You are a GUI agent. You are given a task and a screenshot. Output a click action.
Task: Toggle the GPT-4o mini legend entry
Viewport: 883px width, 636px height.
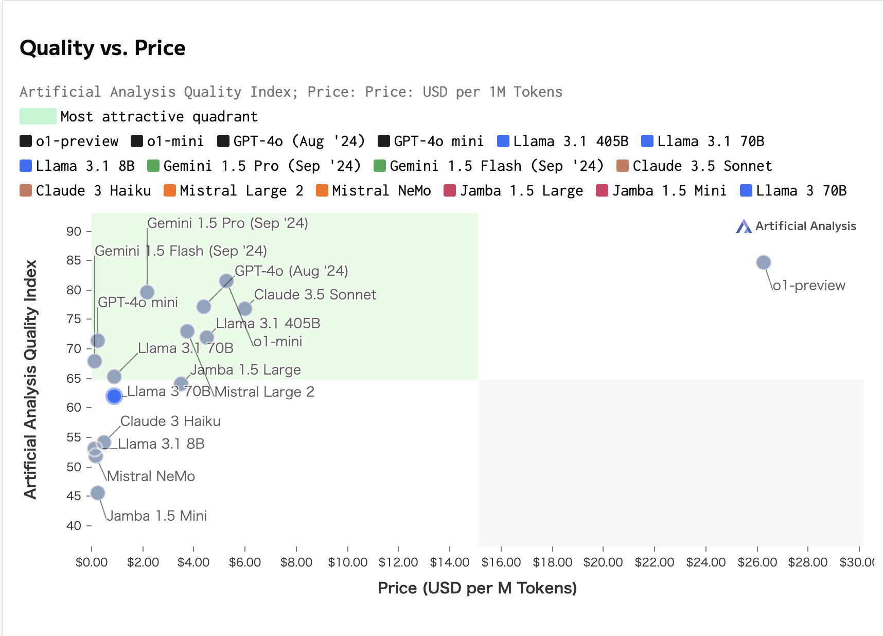click(438, 141)
